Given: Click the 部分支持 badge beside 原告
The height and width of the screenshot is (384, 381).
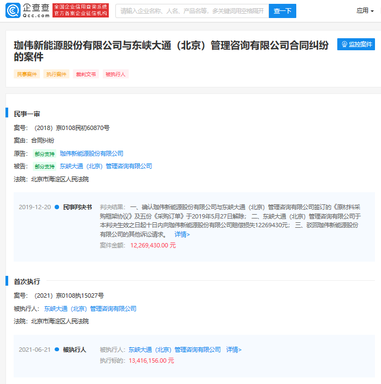Looking at the screenshot, I should tap(45, 154).
